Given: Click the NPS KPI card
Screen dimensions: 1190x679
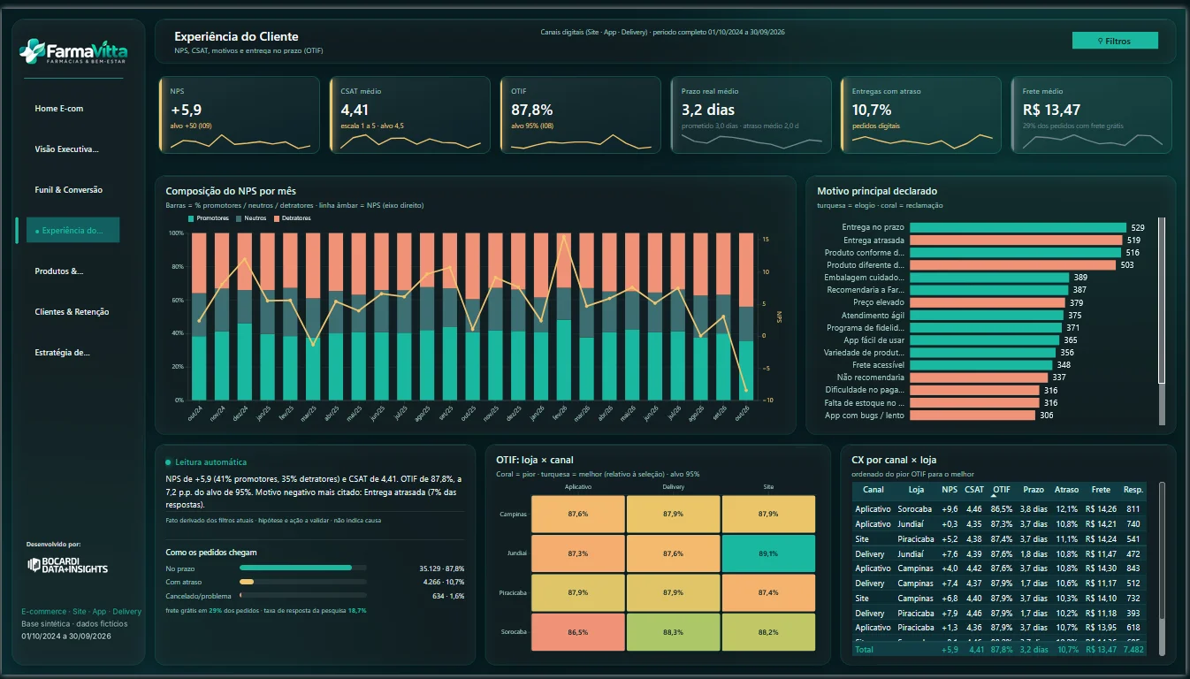Looking at the screenshot, I should point(239,115).
